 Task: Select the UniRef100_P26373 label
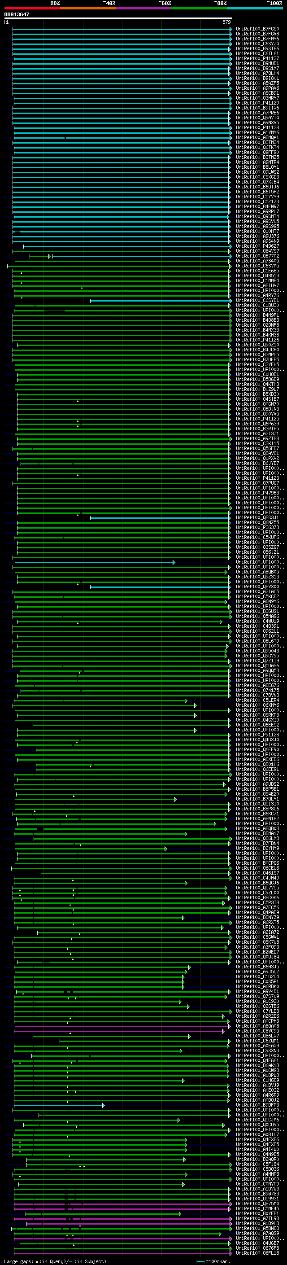coord(257,527)
